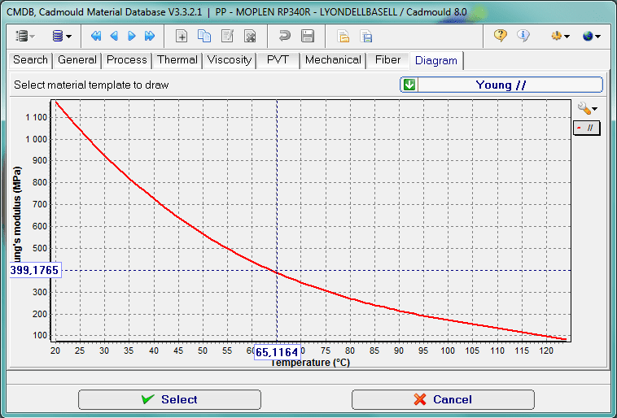Open the help question mark icon
This screenshot has height=418, width=617.
(x=501, y=36)
